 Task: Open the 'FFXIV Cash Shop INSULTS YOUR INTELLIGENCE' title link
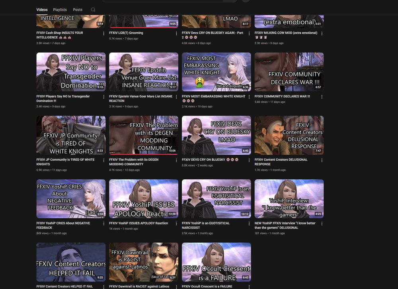click(60, 35)
